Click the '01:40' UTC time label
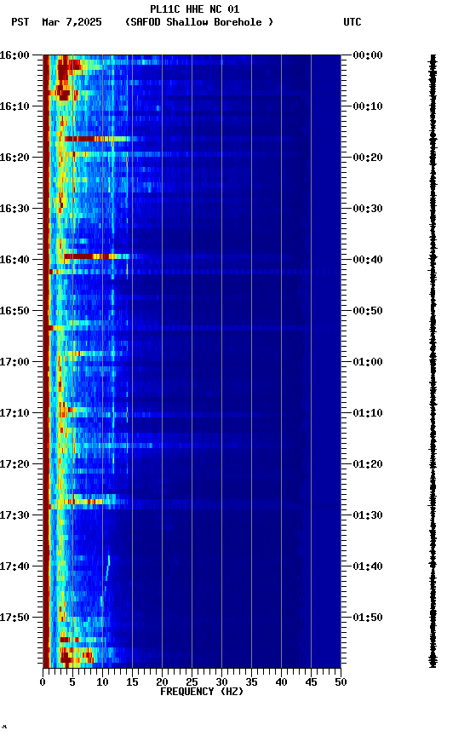The width and height of the screenshot is (470, 736). point(368,566)
